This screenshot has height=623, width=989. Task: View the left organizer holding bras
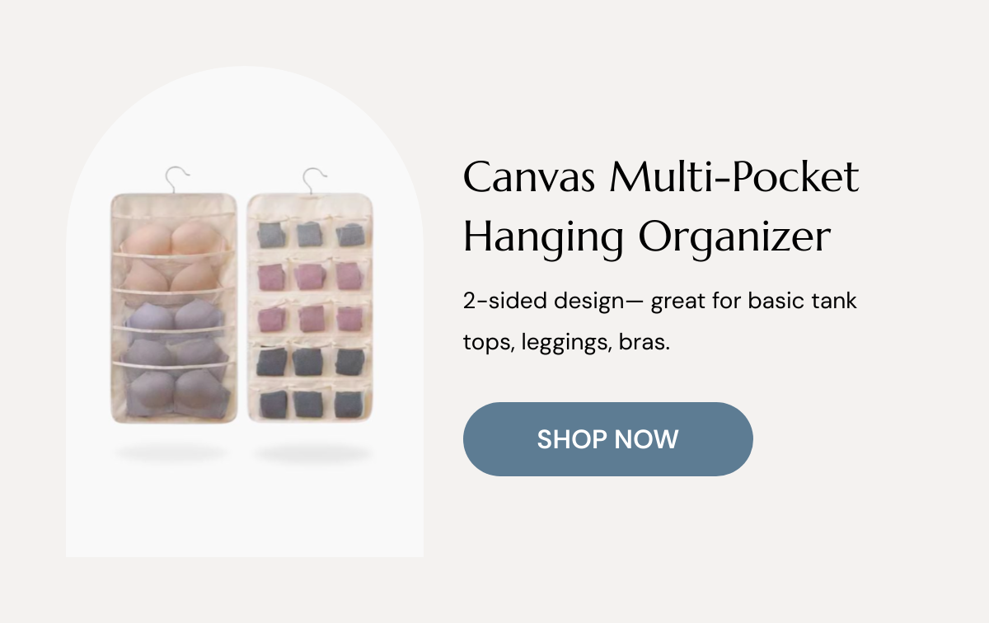(172, 307)
